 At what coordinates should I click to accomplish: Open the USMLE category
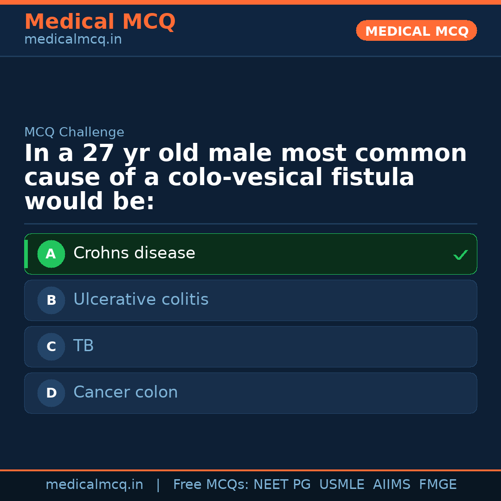[x=342, y=484]
